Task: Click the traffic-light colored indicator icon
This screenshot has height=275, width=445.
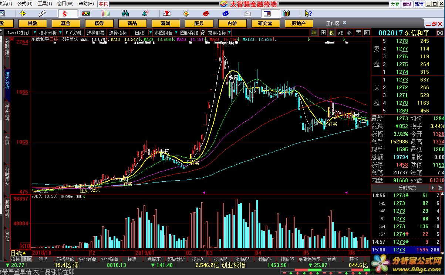Action: point(86,14)
